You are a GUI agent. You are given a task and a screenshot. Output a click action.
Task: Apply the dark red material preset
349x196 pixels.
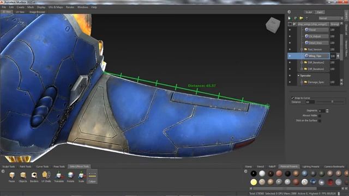click(330, 182)
